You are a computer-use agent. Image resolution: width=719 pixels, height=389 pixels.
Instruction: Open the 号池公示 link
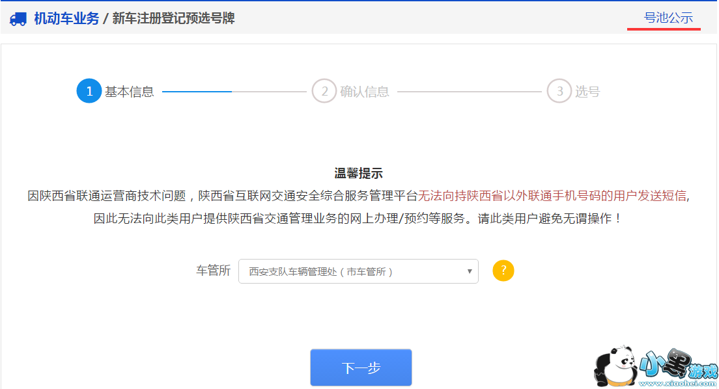click(x=668, y=18)
